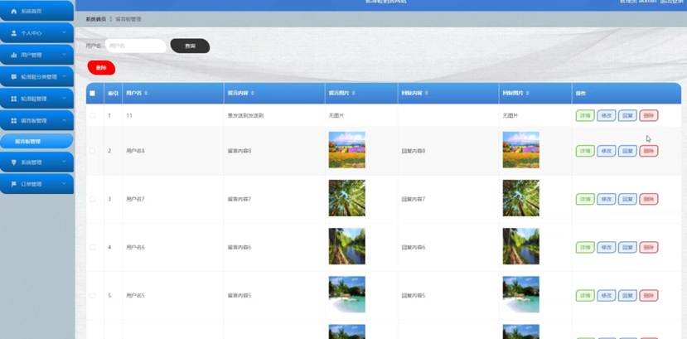Click 修改 for the 用户名6 row
This screenshot has width=687, height=339.
(607, 247)
